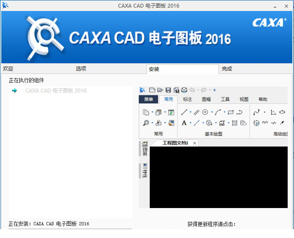Screen dimensions: 294x238
Task: Select the Text 'A' tool
Action: (184, 123)
